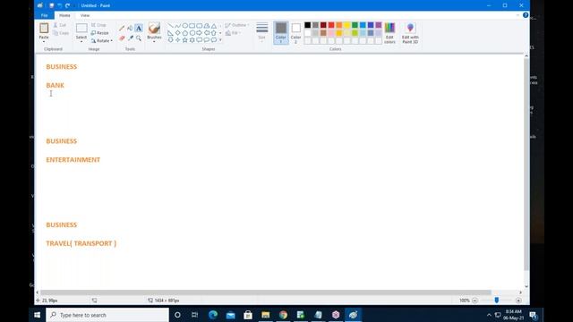Click the Redo arrow in title bar

pyautogui.click(x=68, y=5)
